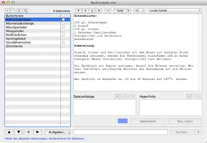207x143 pixels.
Task: Tick the checkbox next to Zimtsterne
Action: (63, 46)
